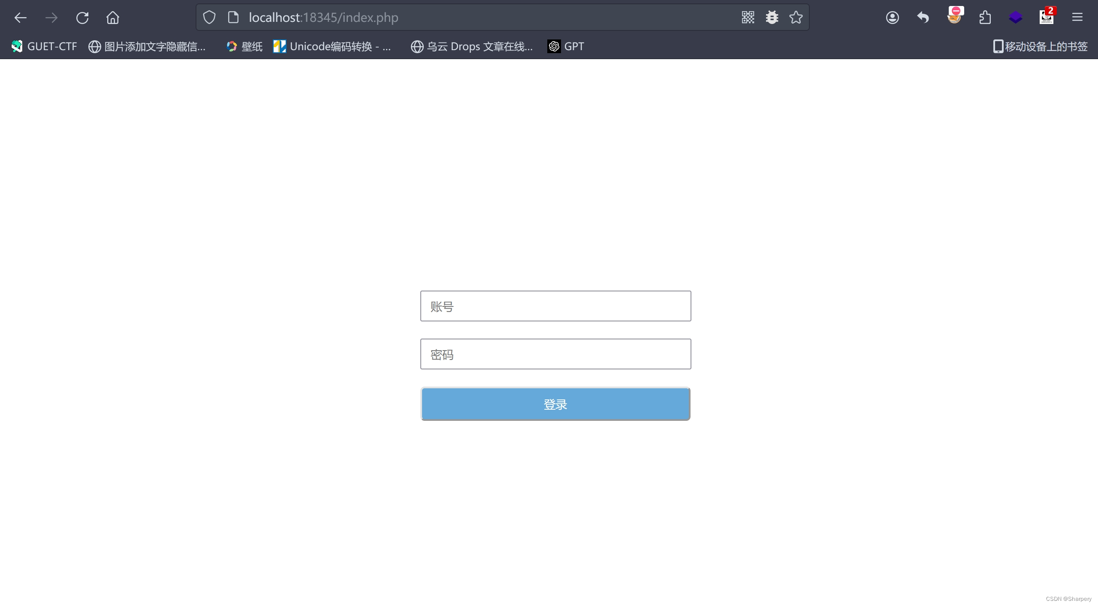The width and height of the screenshot is (1098, 606).
Task: Click the browser shield/privacy icon
Action: 209,17
